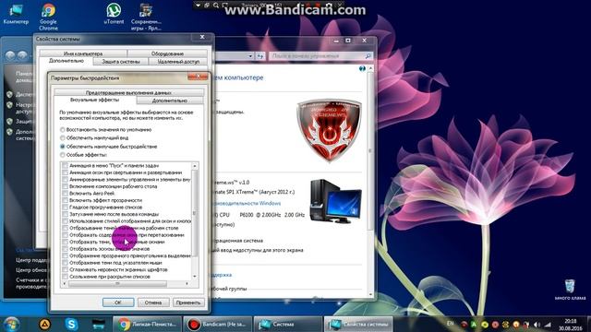Switch to the Система taskbar button
The image size is (591, 332).
(x=287, y=324)
